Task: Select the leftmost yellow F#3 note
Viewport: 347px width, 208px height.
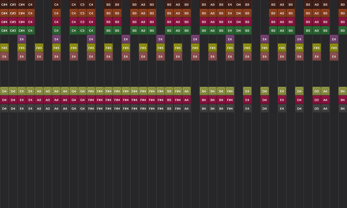Action: (x=4, y=48)
